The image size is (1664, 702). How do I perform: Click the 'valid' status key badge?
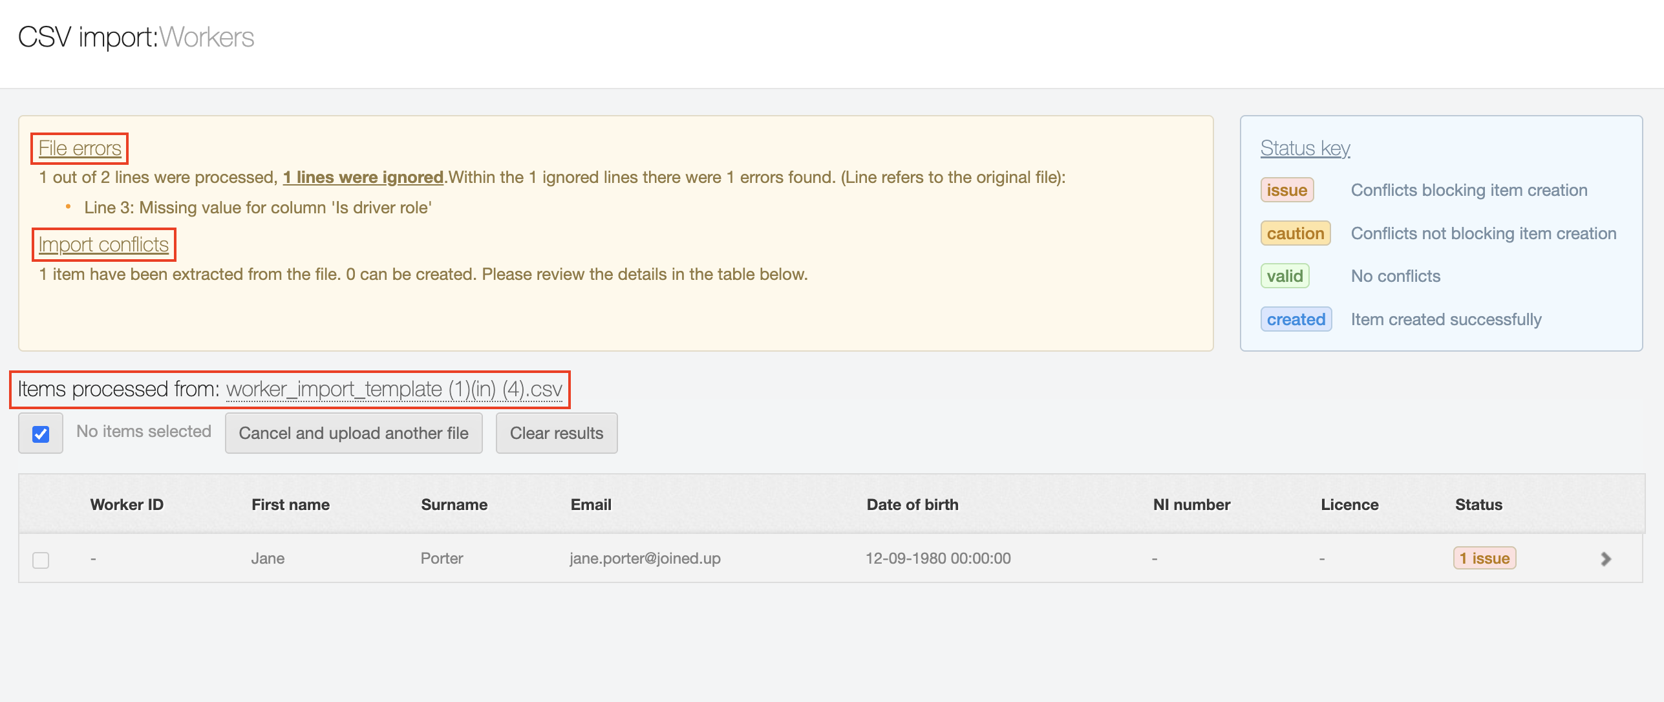pos(1285,276)
